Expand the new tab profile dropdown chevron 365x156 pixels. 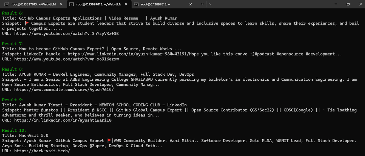(x=210, y=4)
